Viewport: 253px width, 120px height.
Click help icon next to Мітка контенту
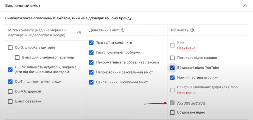tap(79, 33)
